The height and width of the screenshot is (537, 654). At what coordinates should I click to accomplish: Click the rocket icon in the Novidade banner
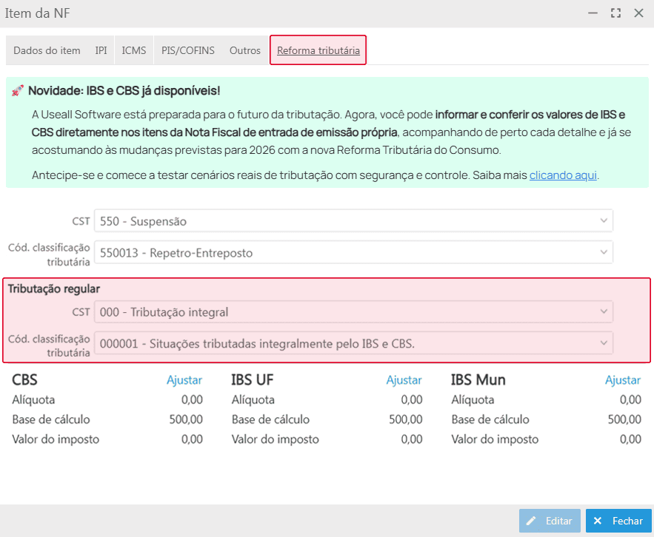pos(18,91)
